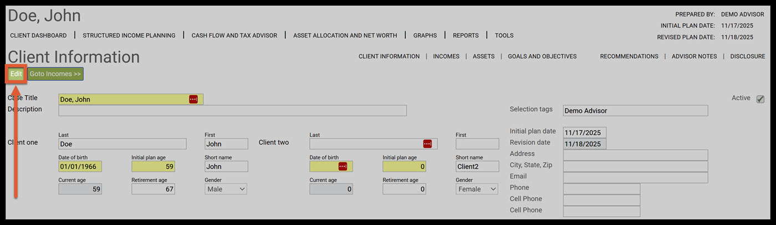Open Cash Flow and Tax Advisor menu

coord(234,35)
